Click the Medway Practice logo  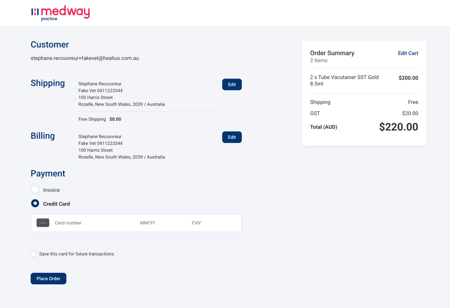(x=60, y=13)
